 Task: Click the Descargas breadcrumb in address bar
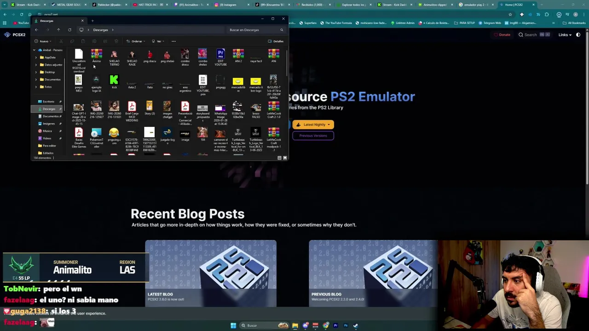(100, 30)
